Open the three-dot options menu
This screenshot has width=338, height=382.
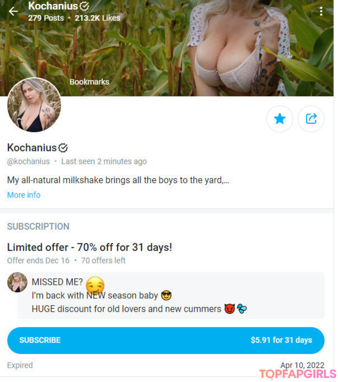pyautogui.click(x=321, y=12)
